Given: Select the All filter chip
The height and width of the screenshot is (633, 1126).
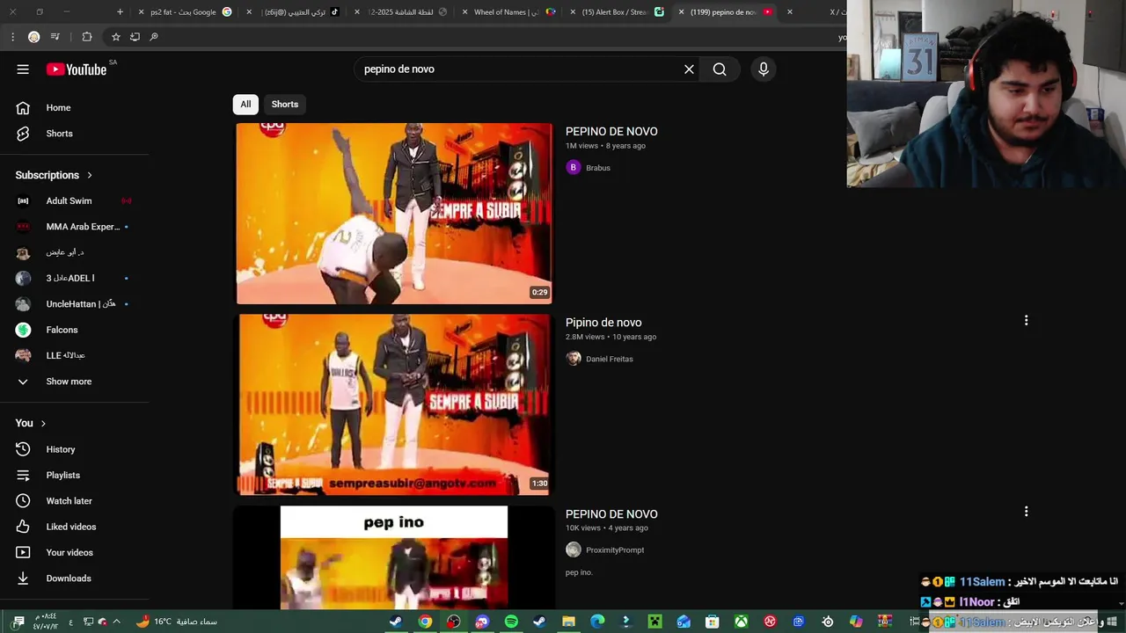Looking at the screenshot, I should pyautogui.click(x=245, y=104).
